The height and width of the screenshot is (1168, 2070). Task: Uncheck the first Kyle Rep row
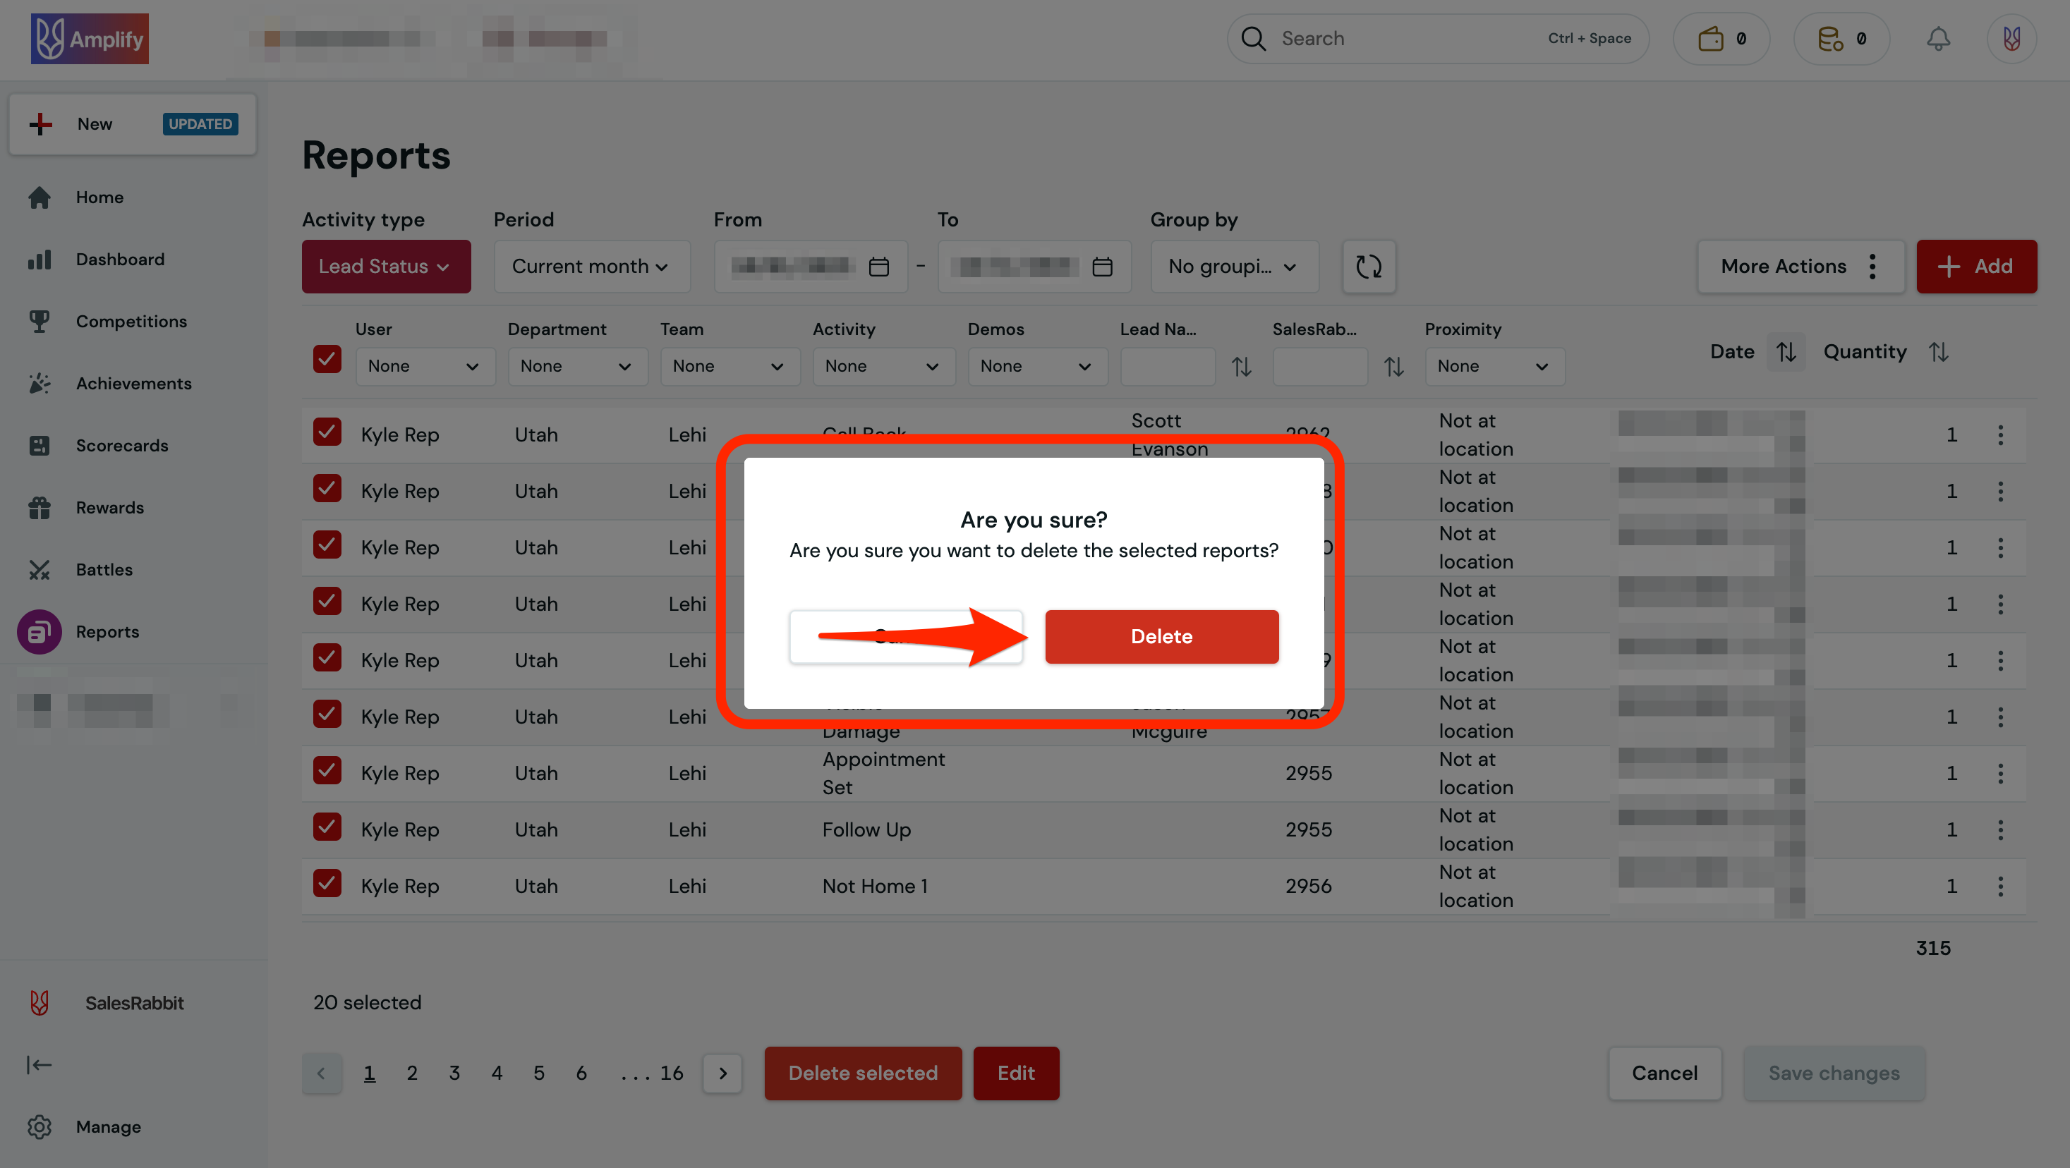(326, 432)
